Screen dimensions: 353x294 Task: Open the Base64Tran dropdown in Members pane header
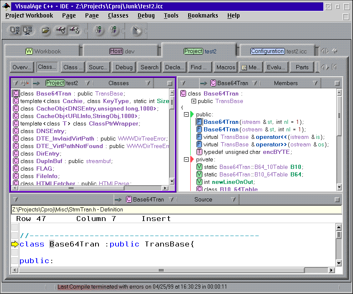pos(255,83)
